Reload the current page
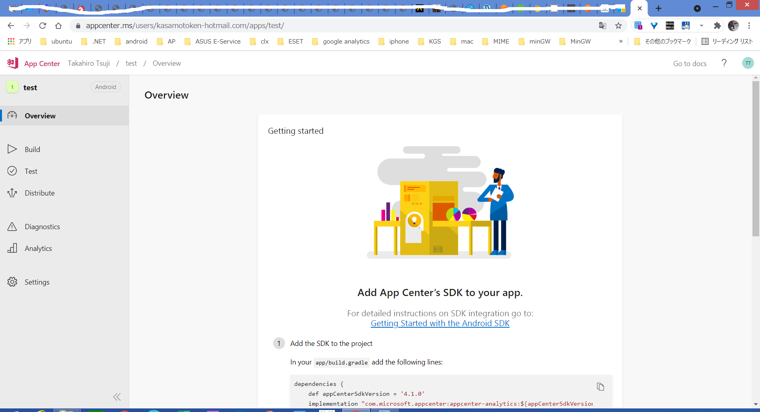 [x=42, y=26]
